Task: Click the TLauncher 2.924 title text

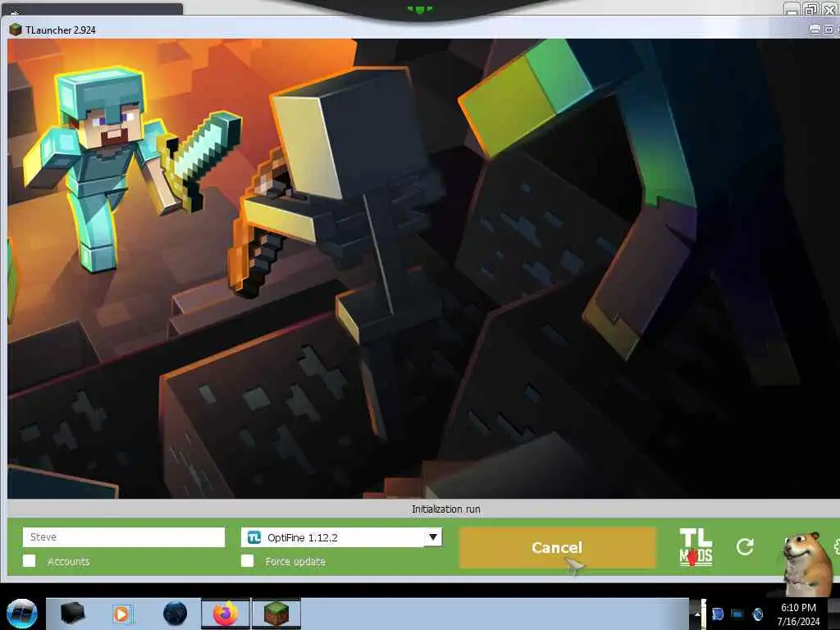Action: pos(61,30)
